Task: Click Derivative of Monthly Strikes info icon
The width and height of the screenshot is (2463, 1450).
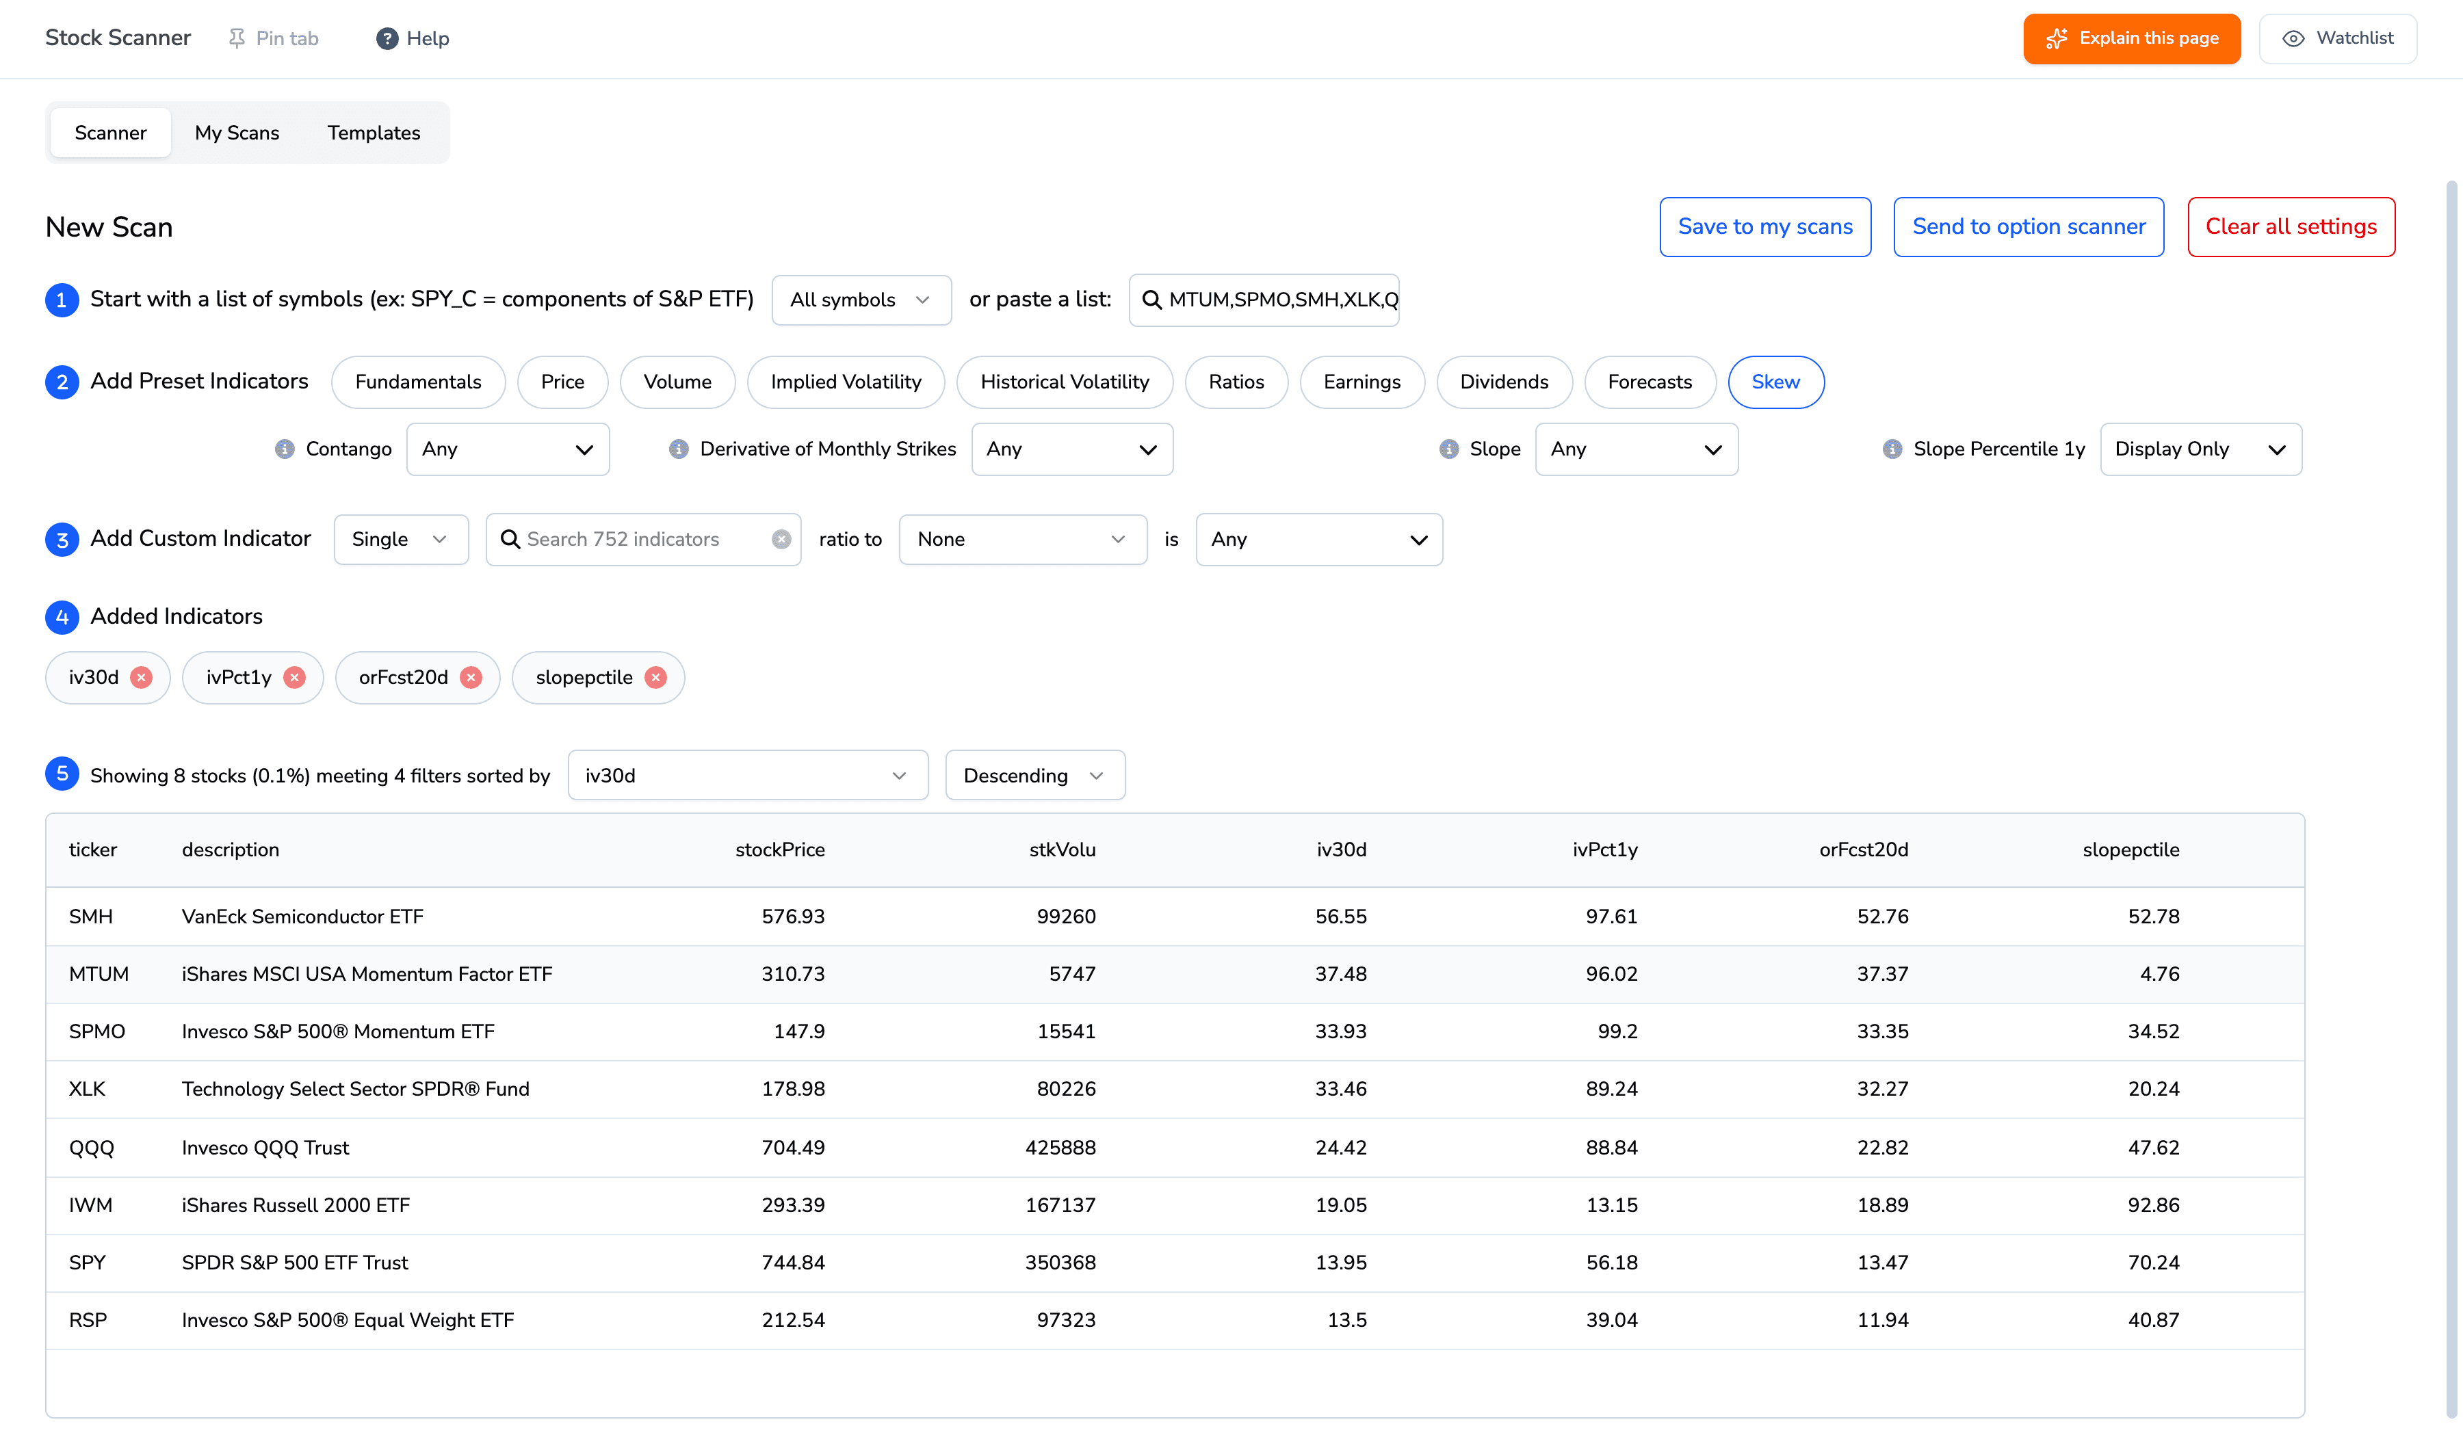Action: tap(678, 449)
